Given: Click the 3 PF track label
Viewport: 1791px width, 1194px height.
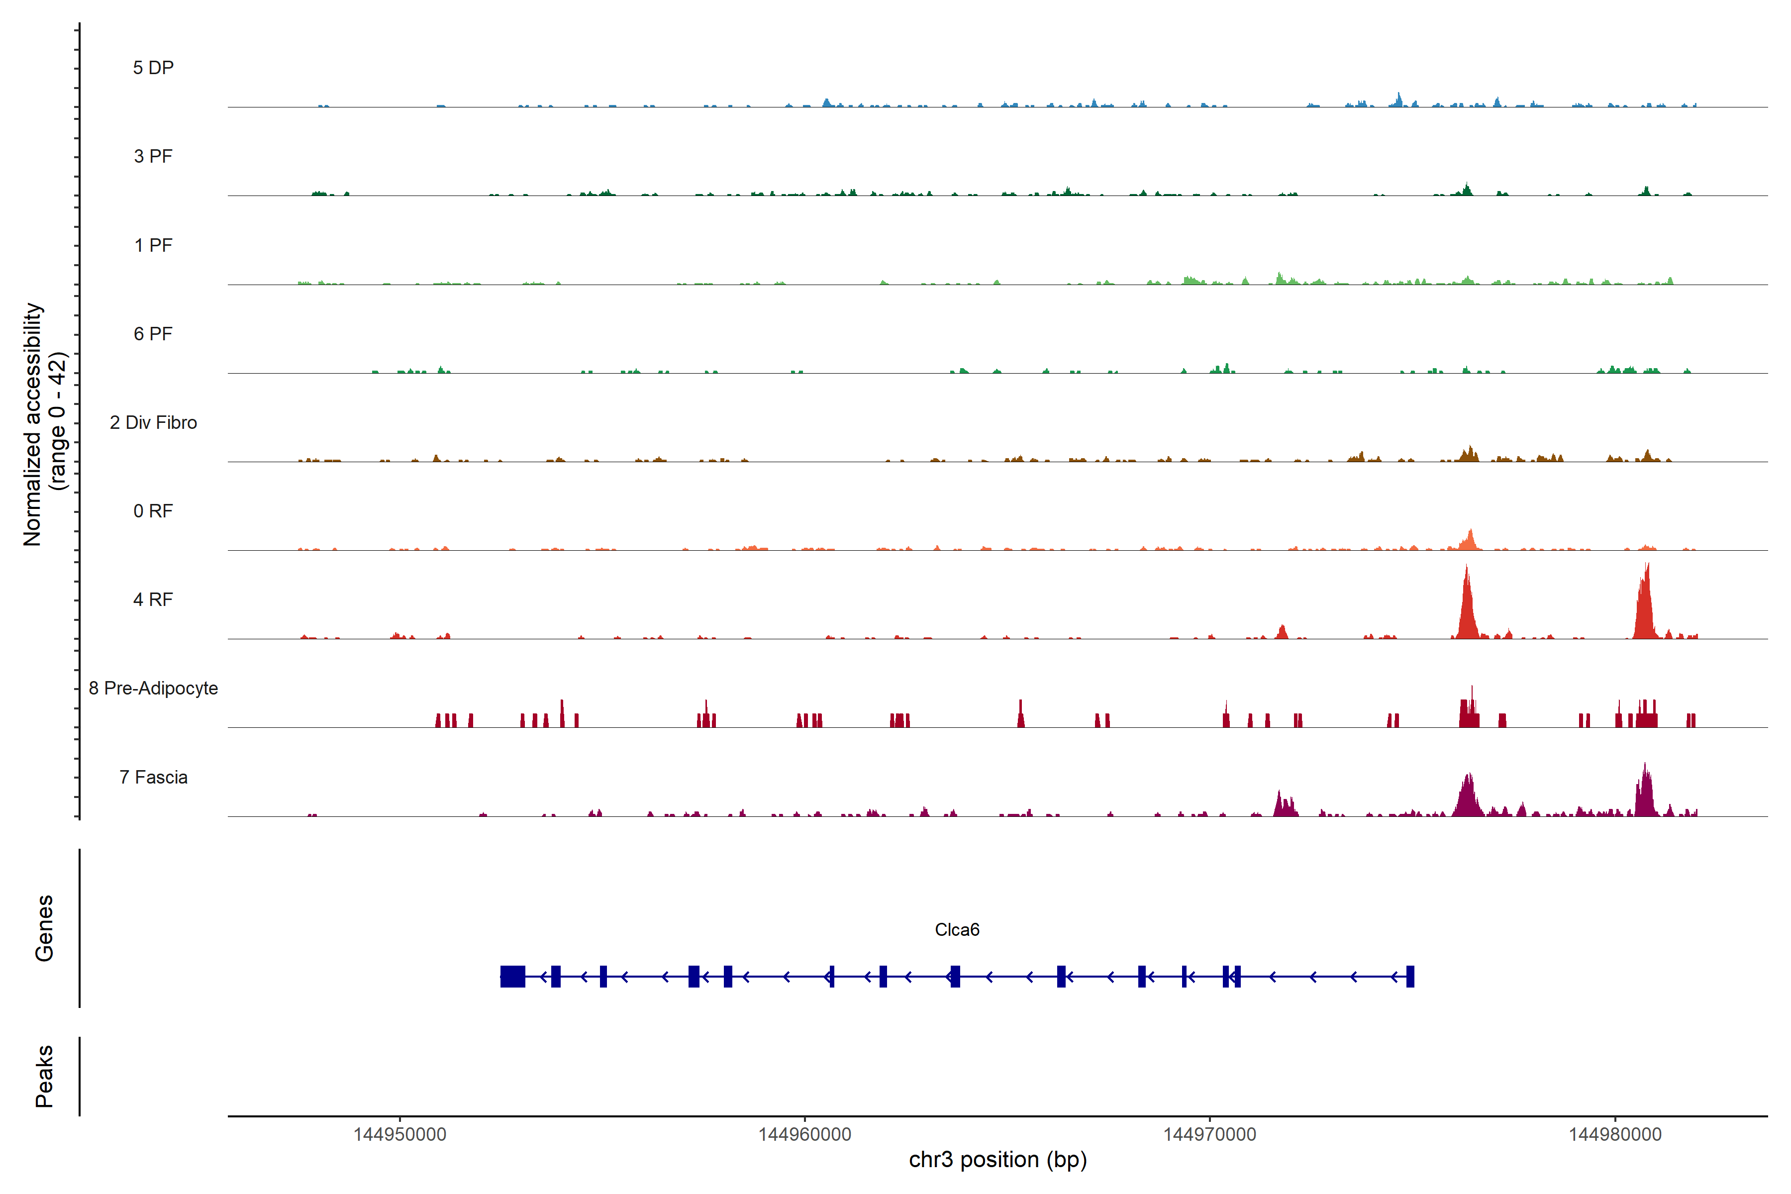Looking at the screenshot, I should (153, 156).
